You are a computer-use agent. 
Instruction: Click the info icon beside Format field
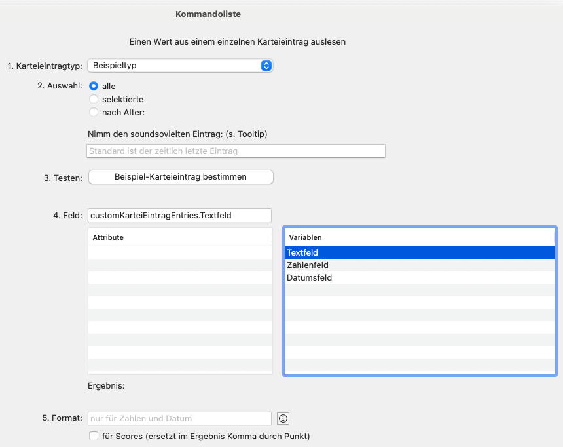[x=283, y=418]
